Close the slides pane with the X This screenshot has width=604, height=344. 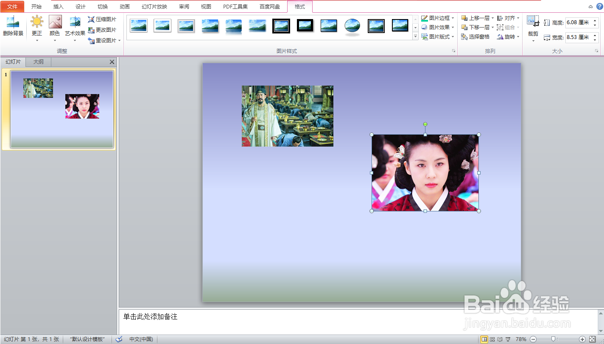point(112,62)
